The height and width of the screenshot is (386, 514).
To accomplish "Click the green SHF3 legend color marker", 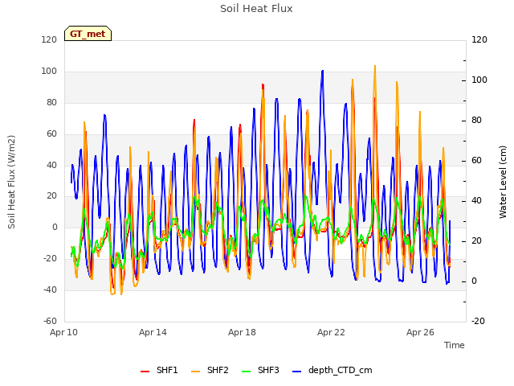I will coord(246,372).
